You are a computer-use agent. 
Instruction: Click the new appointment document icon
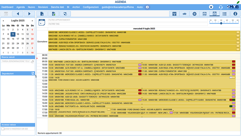pyautogui.click(x=42, y=14)
